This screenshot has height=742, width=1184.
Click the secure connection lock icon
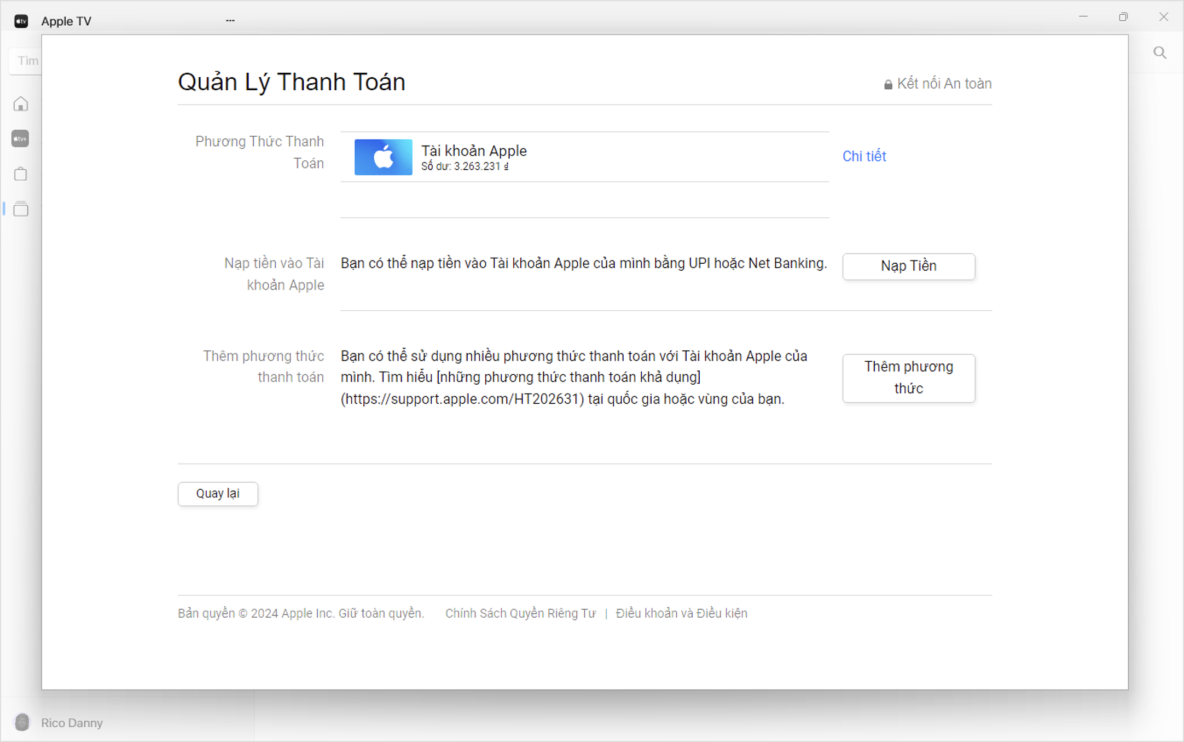click(x=887, y=84)
